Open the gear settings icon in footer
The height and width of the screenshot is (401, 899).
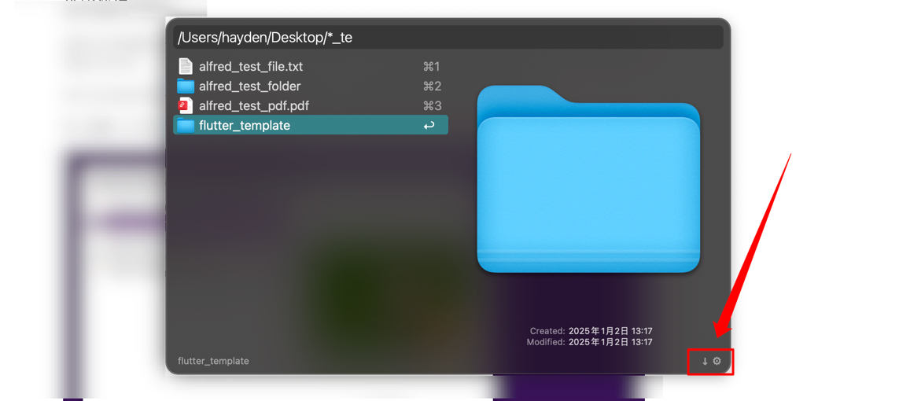[x=717, y=361]
